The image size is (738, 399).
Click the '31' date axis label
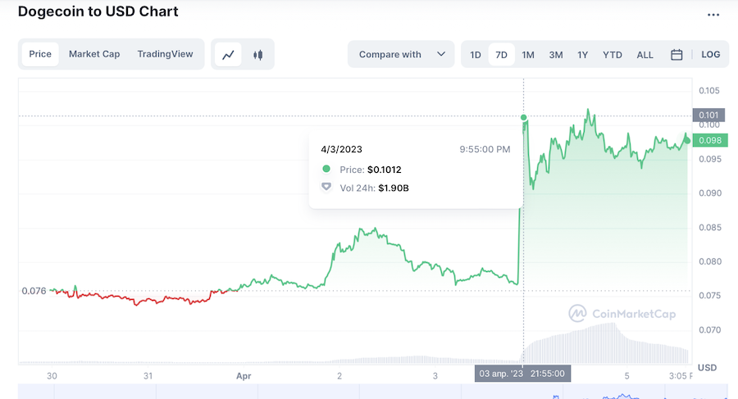[148, 376]
